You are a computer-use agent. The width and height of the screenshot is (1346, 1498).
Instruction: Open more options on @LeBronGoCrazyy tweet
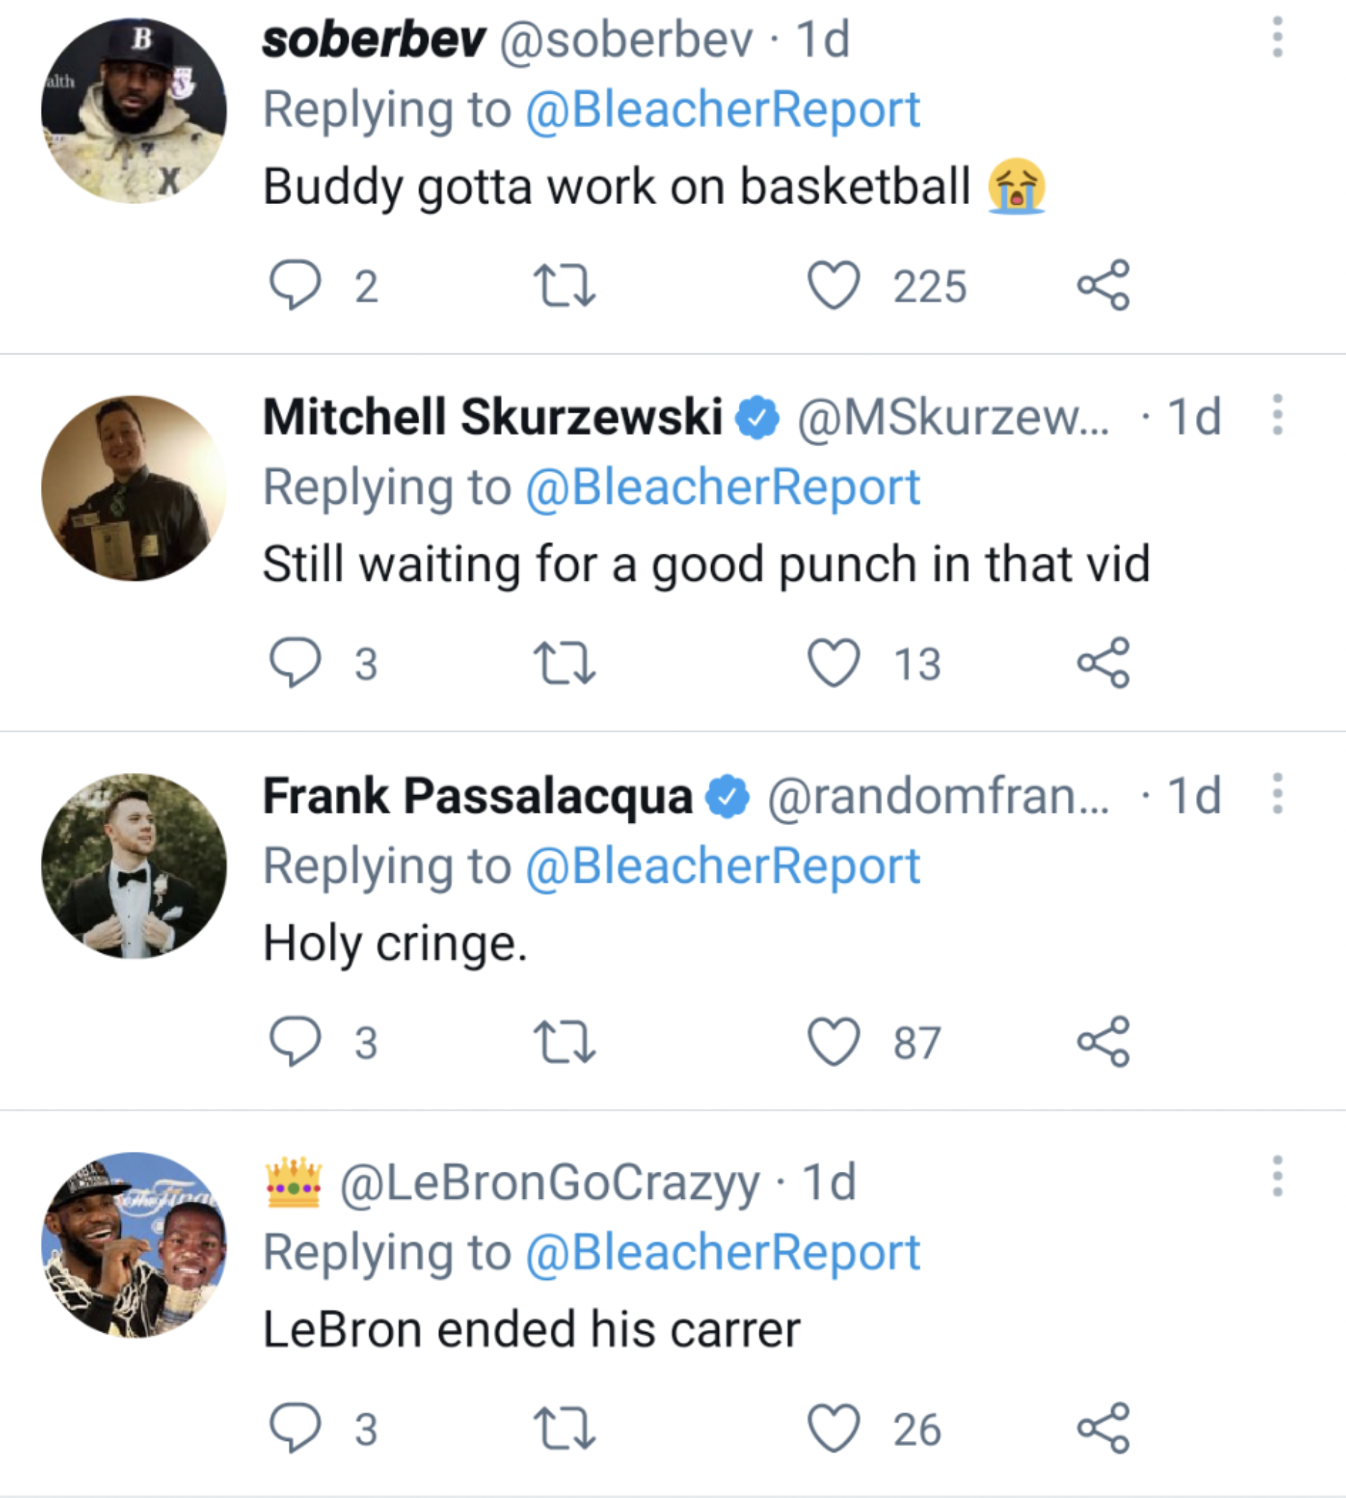[1277, 1175]
